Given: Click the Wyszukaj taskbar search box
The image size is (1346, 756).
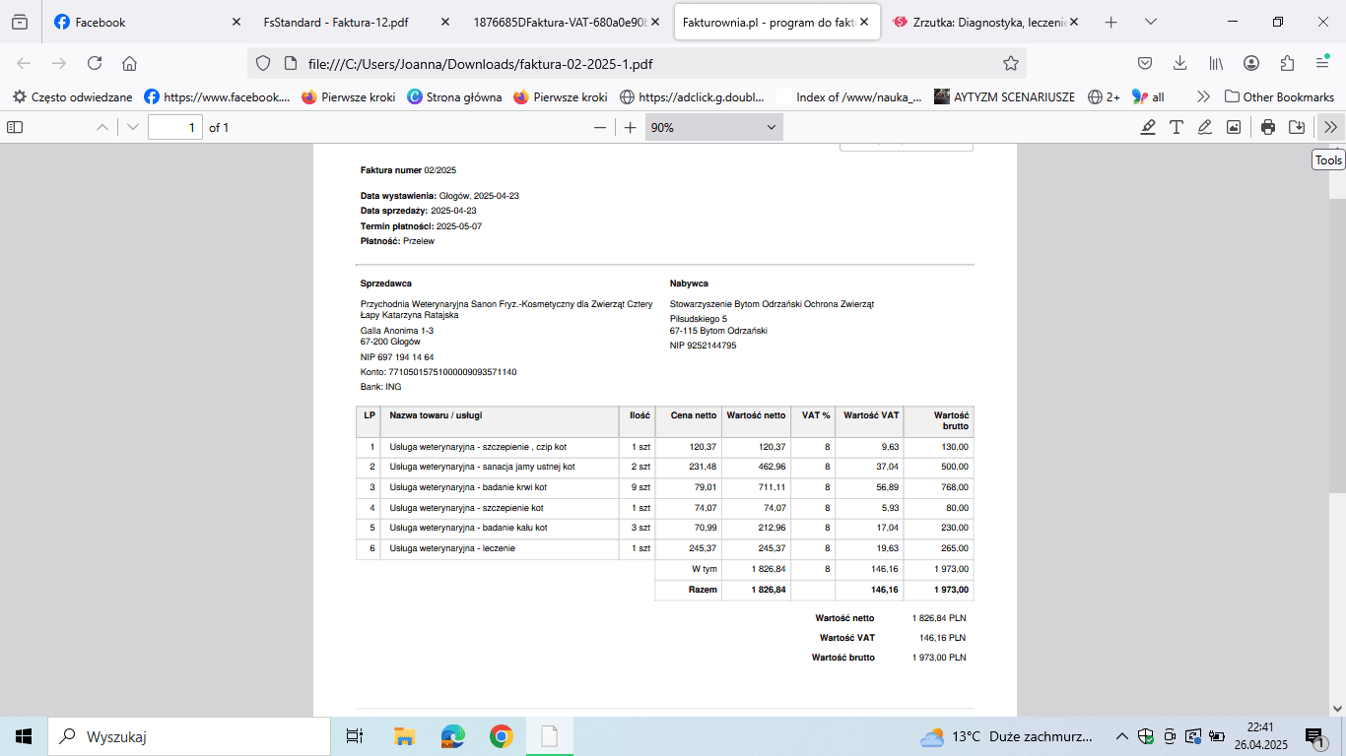Looking at the screenshot, I should pos(189,736).
